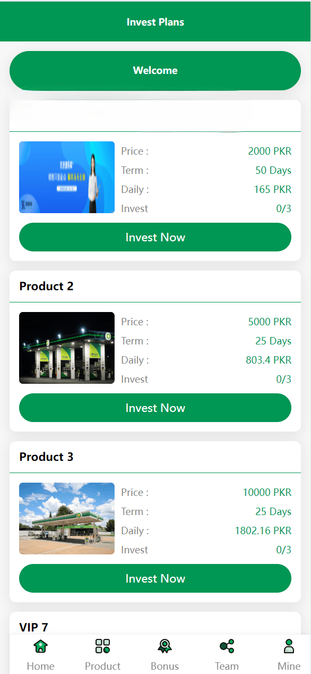Invest Now in Product 3
This screenshot has height=674, width=311.
coord(155,578)
